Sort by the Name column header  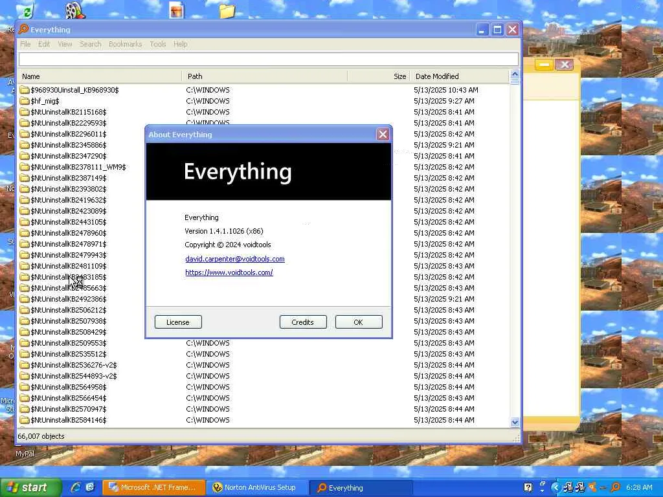point(100,76)
